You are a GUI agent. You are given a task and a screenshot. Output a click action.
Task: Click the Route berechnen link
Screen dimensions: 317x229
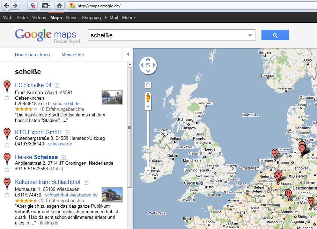32,55
